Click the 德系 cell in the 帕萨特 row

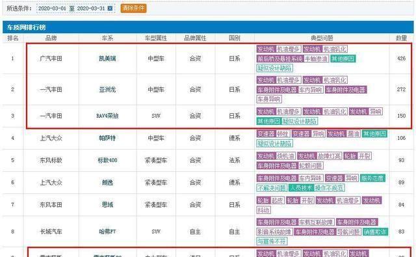point(235,138)
